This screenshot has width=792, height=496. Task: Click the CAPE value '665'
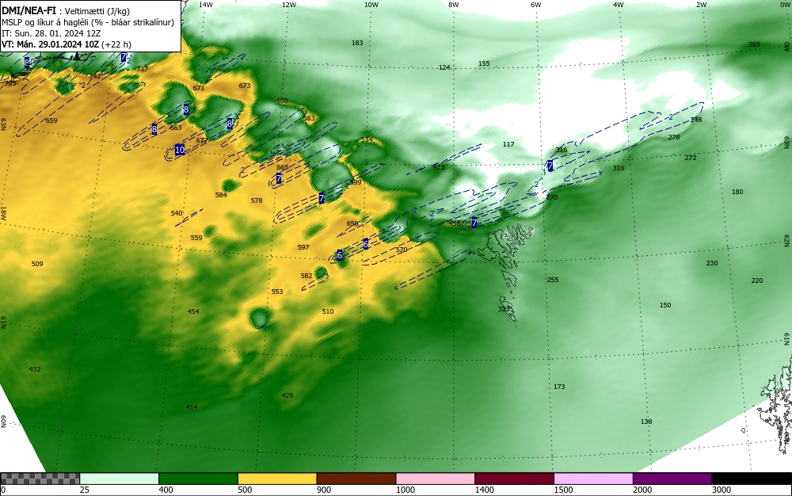click(283, 167)
